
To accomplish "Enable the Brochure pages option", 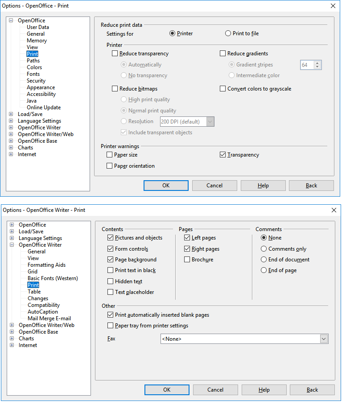I will pos(187,260).
